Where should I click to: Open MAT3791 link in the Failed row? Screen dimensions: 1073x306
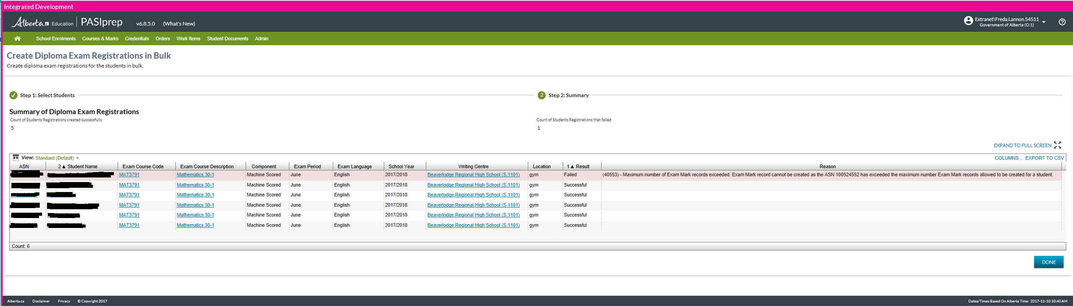coord(129,175)
